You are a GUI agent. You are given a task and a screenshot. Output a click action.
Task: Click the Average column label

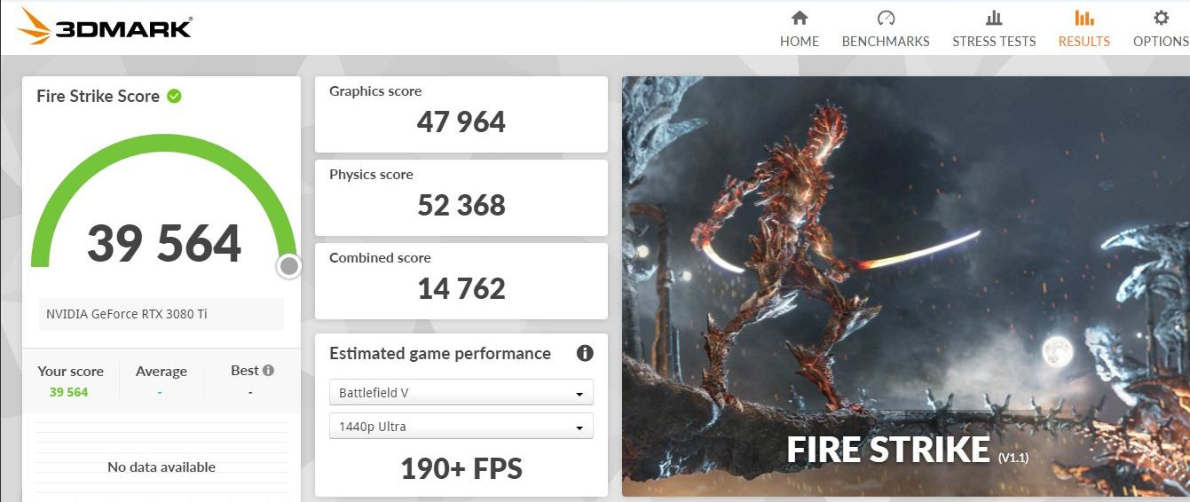(x=162, y=372)
